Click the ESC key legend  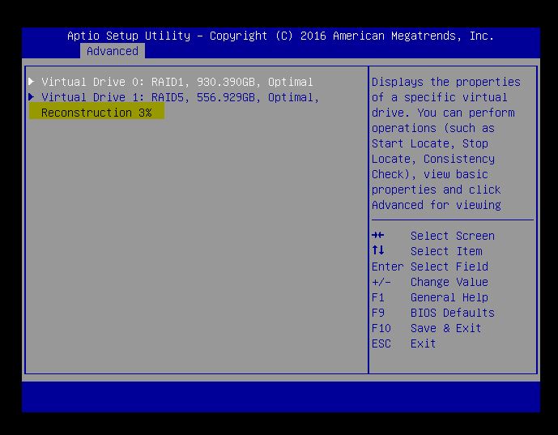pyautogui.click(x=381, y=343)
